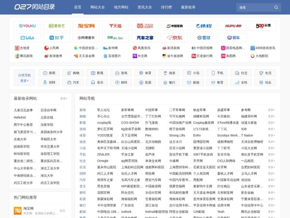Expand 更多> on the 汽车 row
Image resolution: width=290 pixels, height=218 pixels.
[x=272, y=180]
